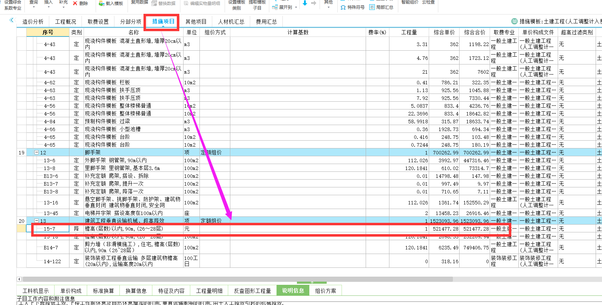Select row 13-6 外脚手架 钢管架 name
This screenshot has height=305, width=602.
coord(116,160)
